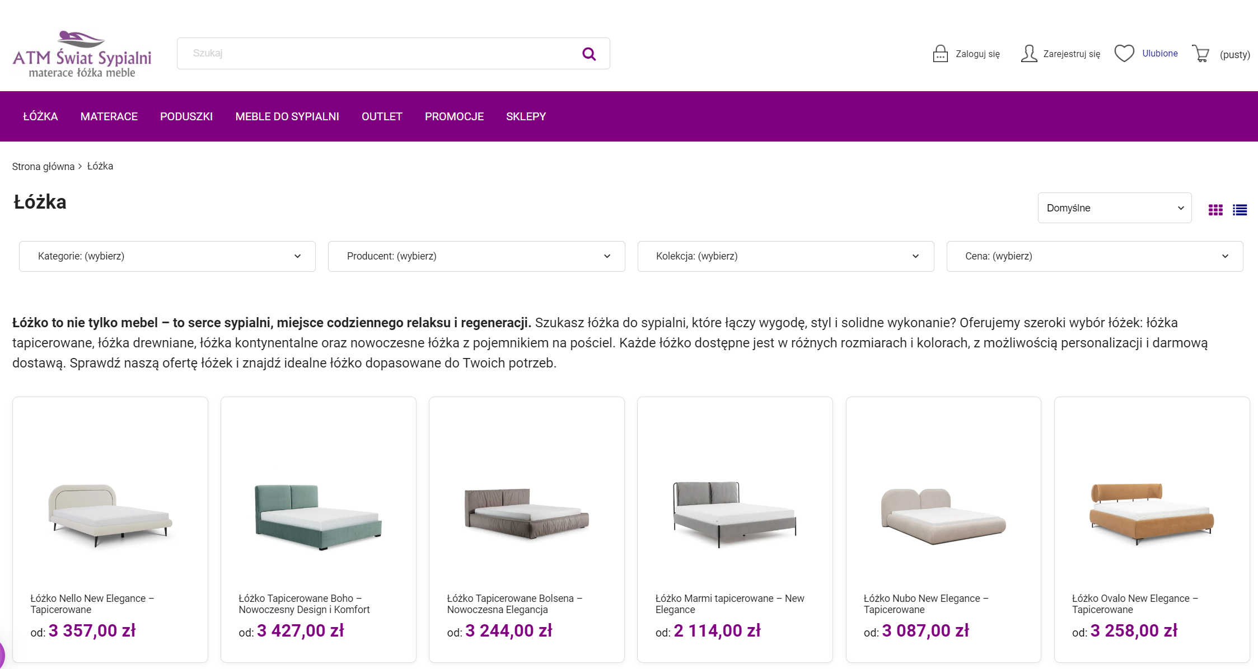Expand the Cena filter dropdown
The image size is (1258, 669).
[1095, 256]
